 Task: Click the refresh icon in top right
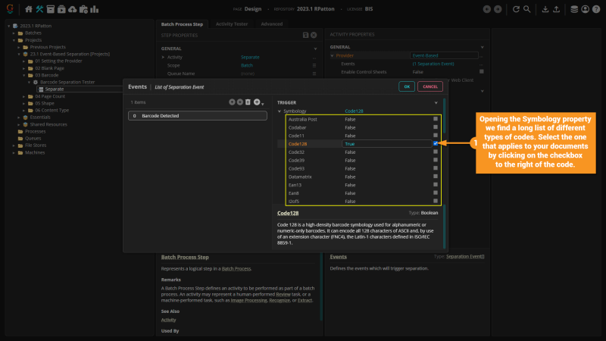coord(516,9)
